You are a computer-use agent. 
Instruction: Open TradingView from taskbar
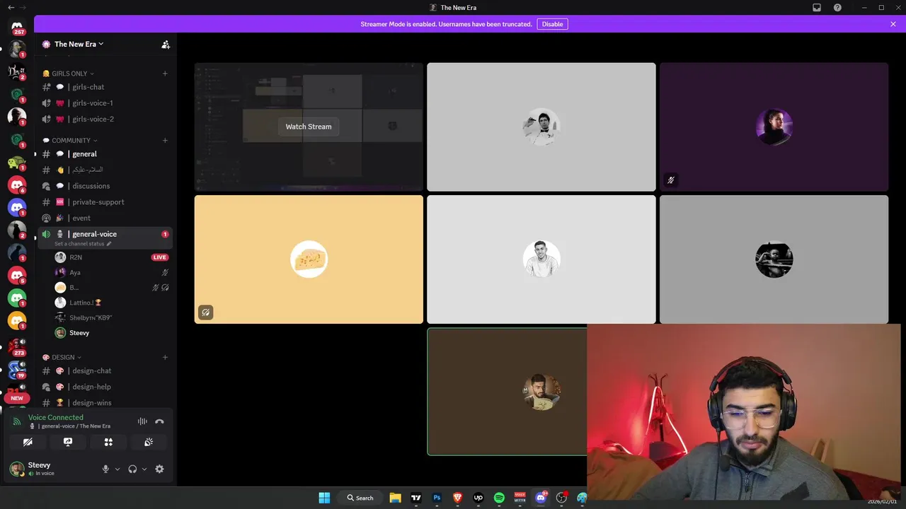[x=416, y=498]
